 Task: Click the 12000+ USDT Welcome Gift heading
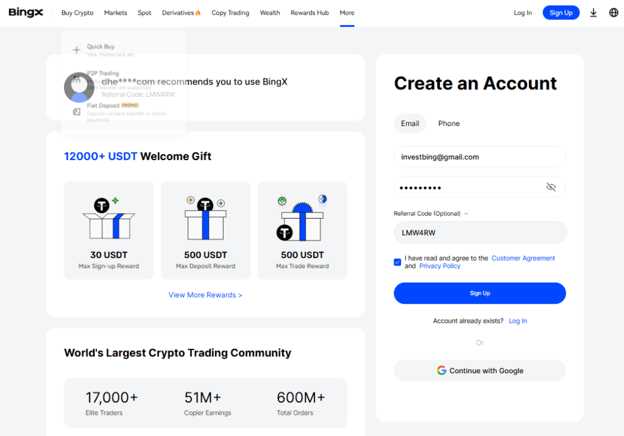138,156
